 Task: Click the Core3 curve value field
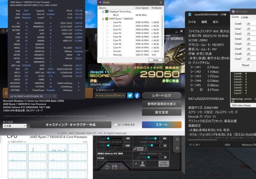pyautogui.click(x=251, y=39)
